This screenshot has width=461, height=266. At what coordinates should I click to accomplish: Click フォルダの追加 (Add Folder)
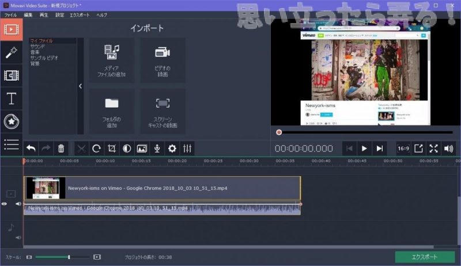click(111, 112)
